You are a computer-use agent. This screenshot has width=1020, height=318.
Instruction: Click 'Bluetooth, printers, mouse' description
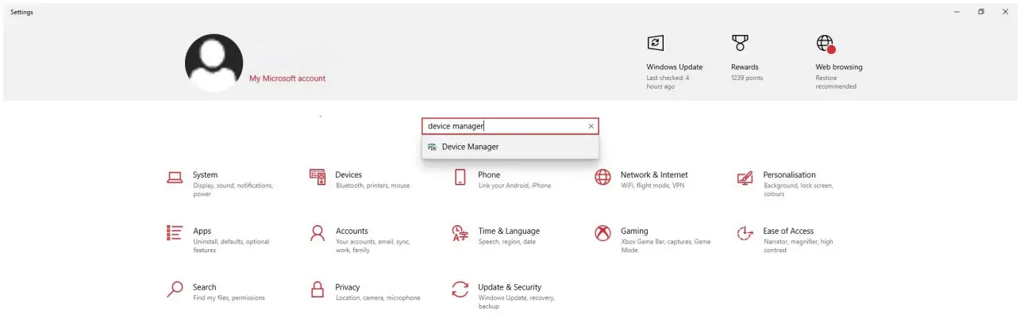pyautogui.click(x=372, y=186)
